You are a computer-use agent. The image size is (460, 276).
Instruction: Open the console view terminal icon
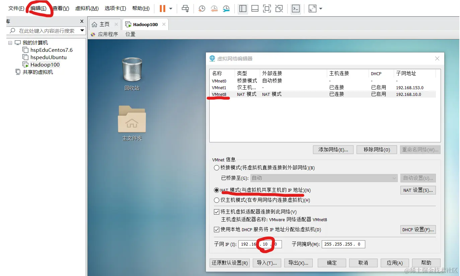pyautogui.click(x=296, y=8)
